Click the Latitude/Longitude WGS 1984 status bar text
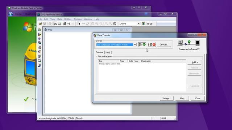Image resolution: width=232 pixels, height=130 pixels. click(60, 118)
